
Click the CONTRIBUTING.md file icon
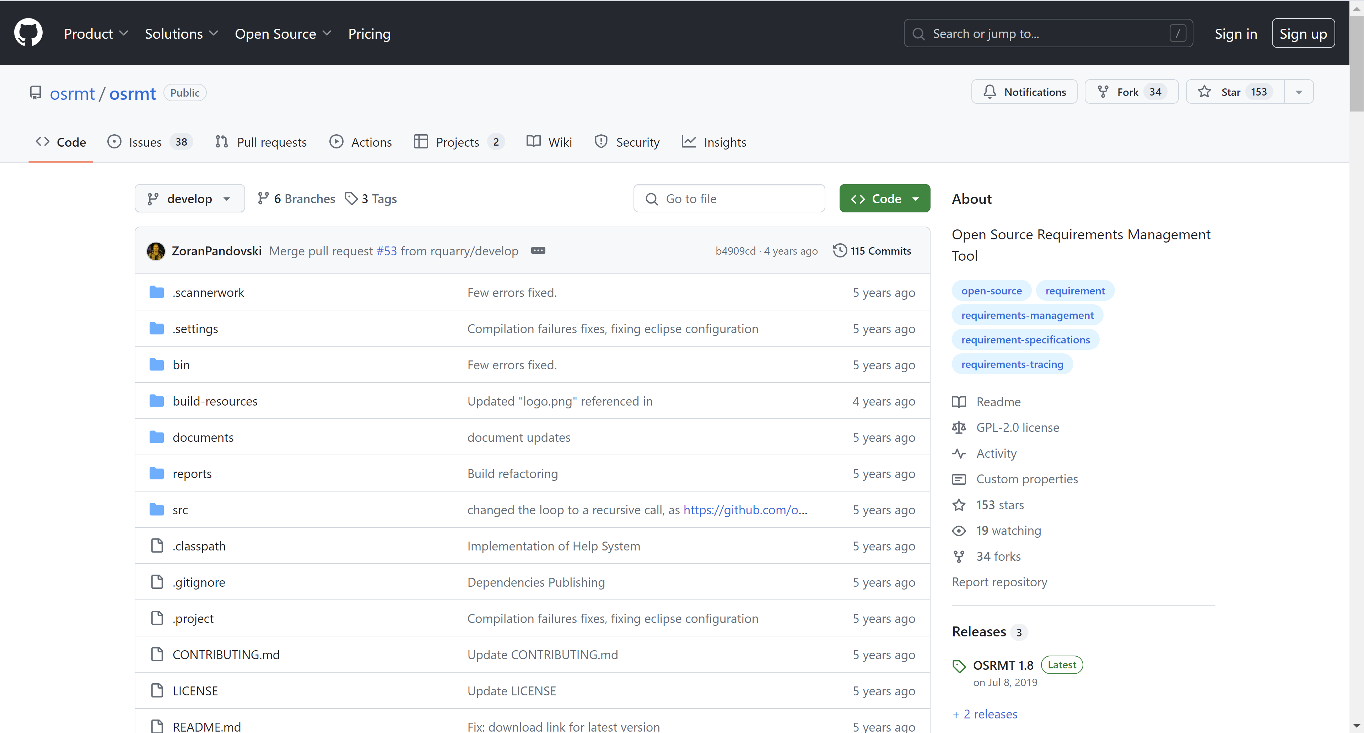click(x=157, y=654)
